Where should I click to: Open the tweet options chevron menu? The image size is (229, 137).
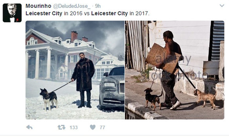(222, 6)
